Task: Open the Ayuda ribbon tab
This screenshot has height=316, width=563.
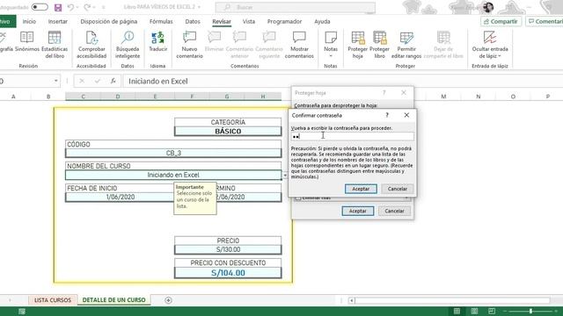Action: (x=322, y=21)
